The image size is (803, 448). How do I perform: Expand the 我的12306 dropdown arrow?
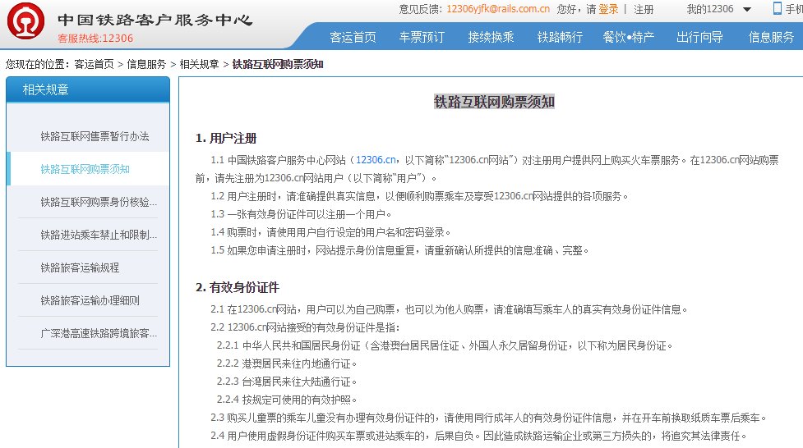[x=746, y=9]
